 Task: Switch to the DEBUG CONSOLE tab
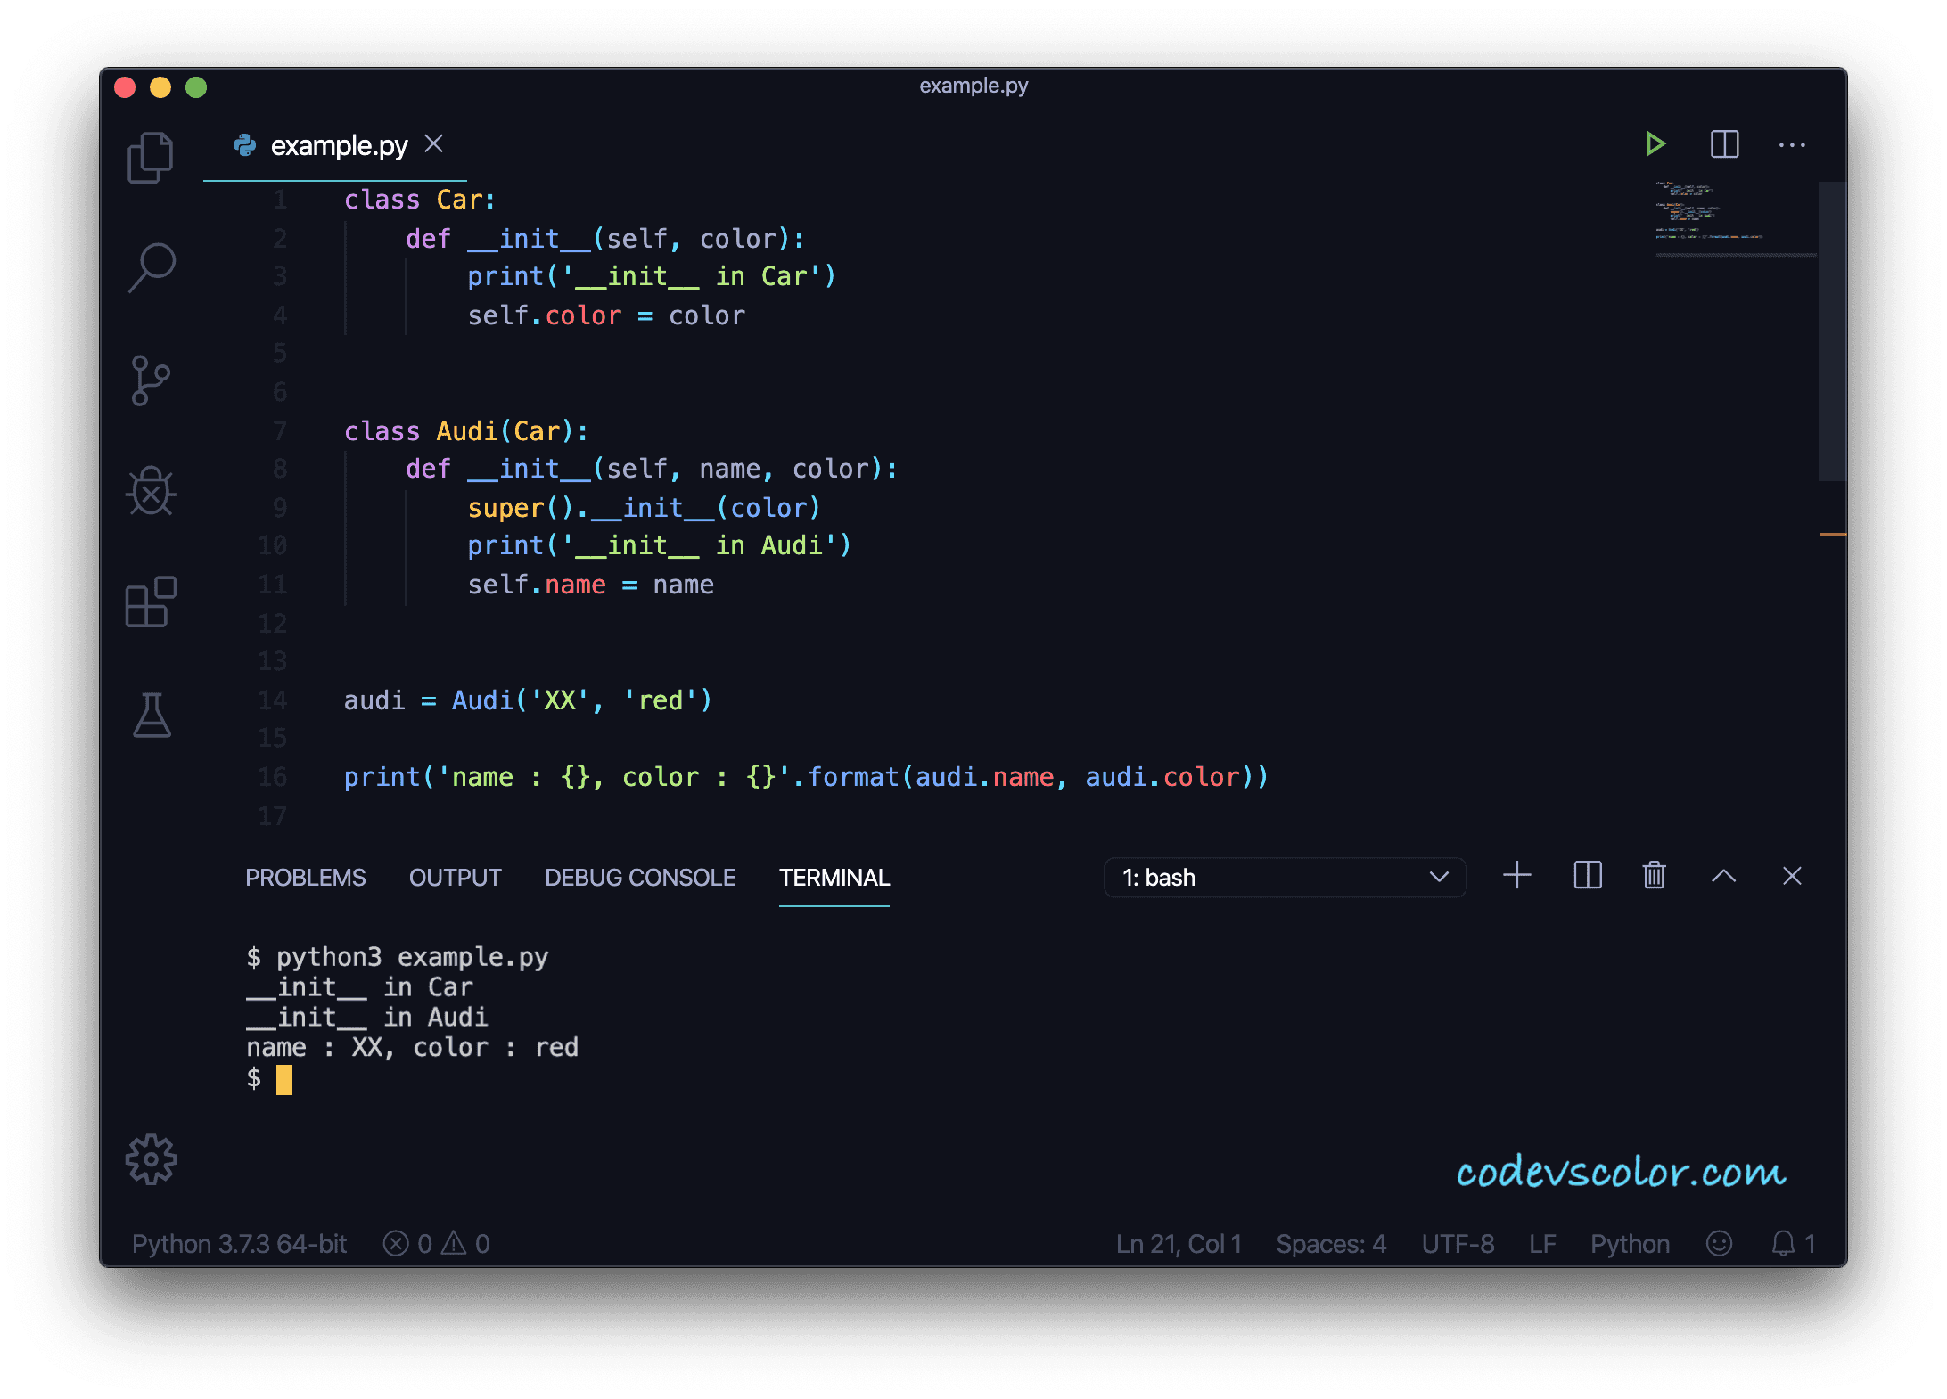coord(640,878)
